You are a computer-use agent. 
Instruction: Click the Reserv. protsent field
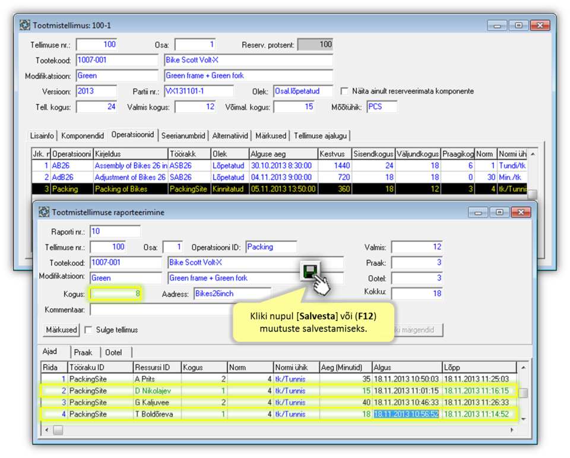pyautogui.click(x=315, y=44)
